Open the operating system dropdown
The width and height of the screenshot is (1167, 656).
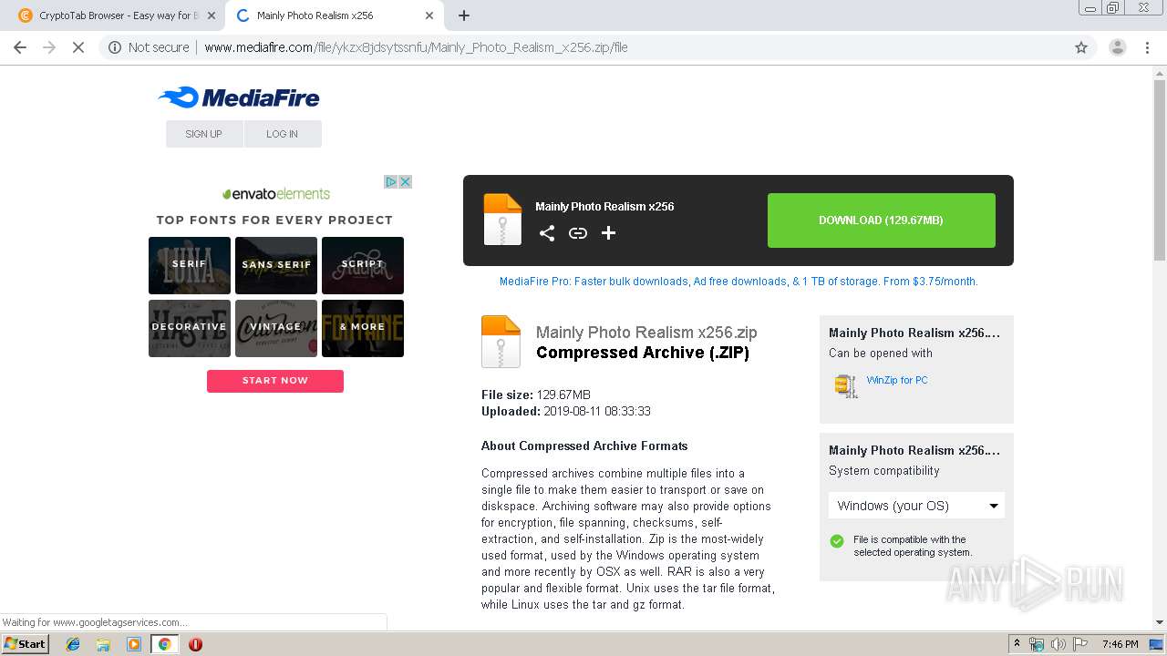[916, 506]
